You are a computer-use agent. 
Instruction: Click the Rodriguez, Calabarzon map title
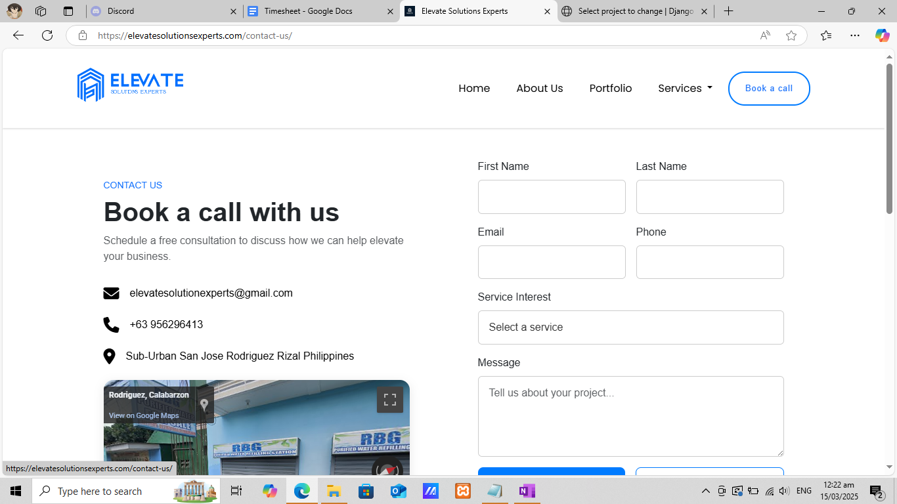pyautogui.click(x=149, y=395)
